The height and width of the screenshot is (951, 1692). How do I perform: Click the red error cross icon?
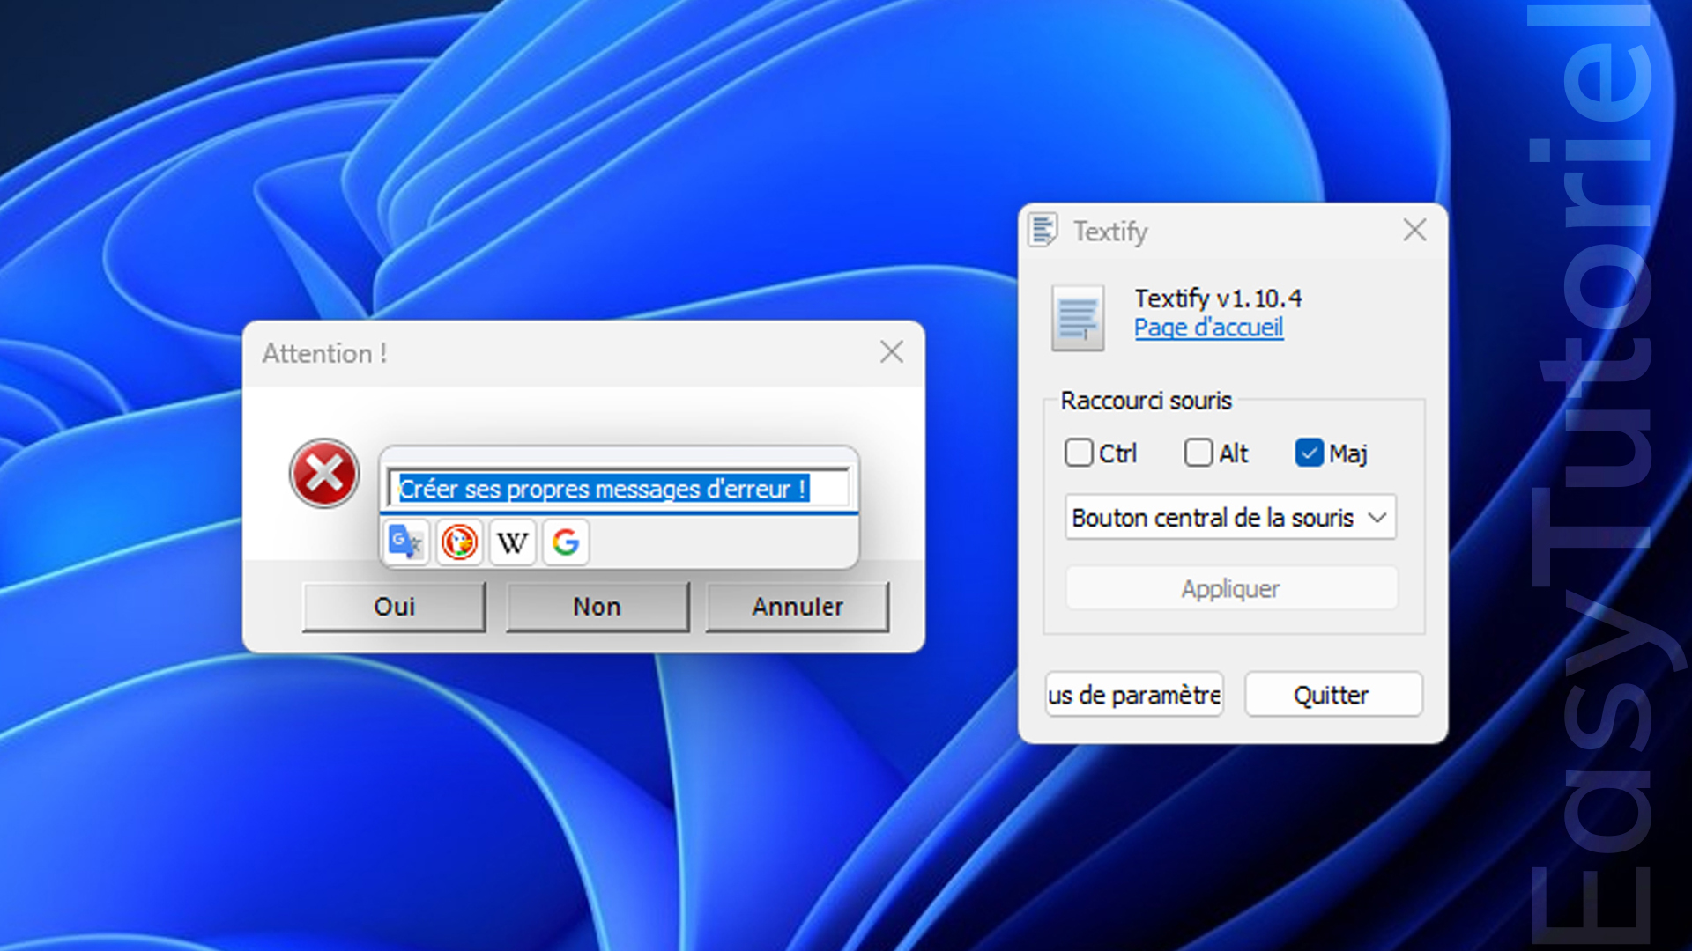click(x=323, y=473)
